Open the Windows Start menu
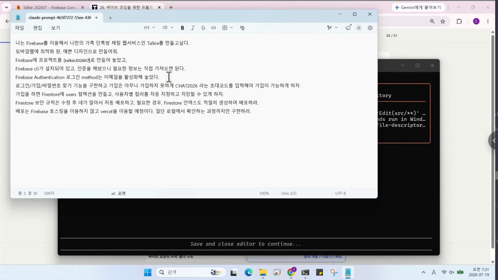The width and height of the screenshot is (498, 280). tap(148, 273)
